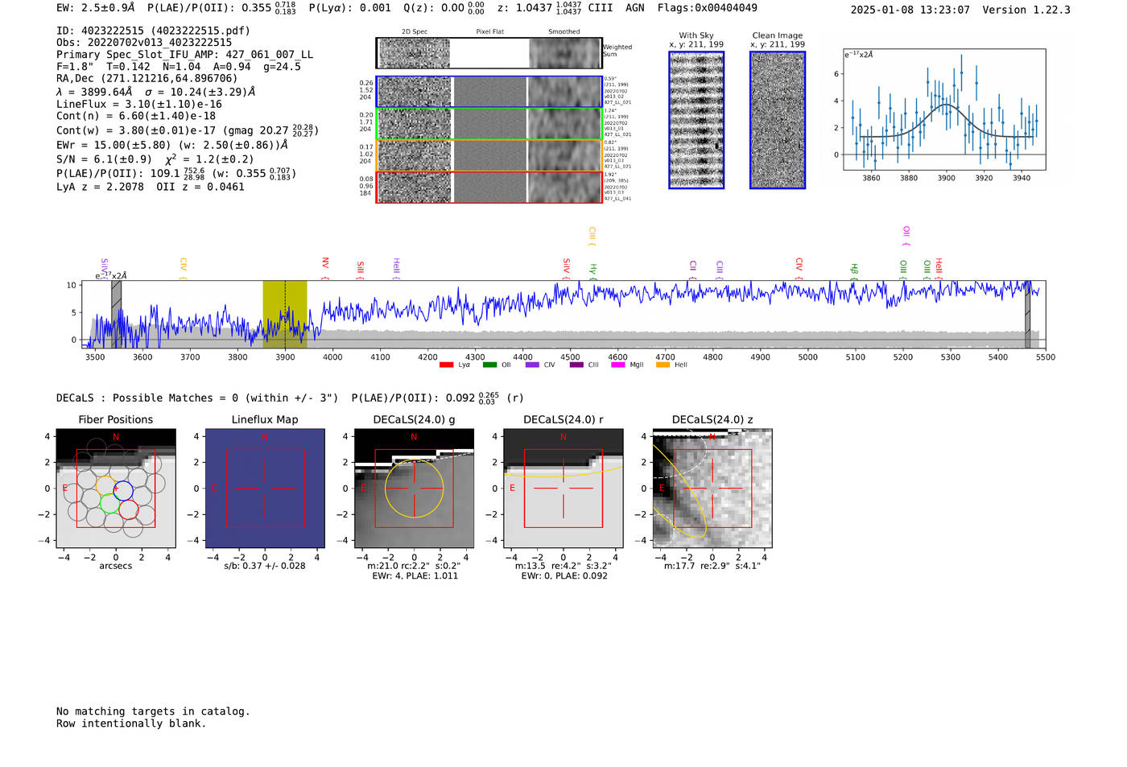Image resolution: width=1127 pixels, height=767 pixels.
Task: Open the DECaLS(24.0) g image
Action: tap(414, 488)
